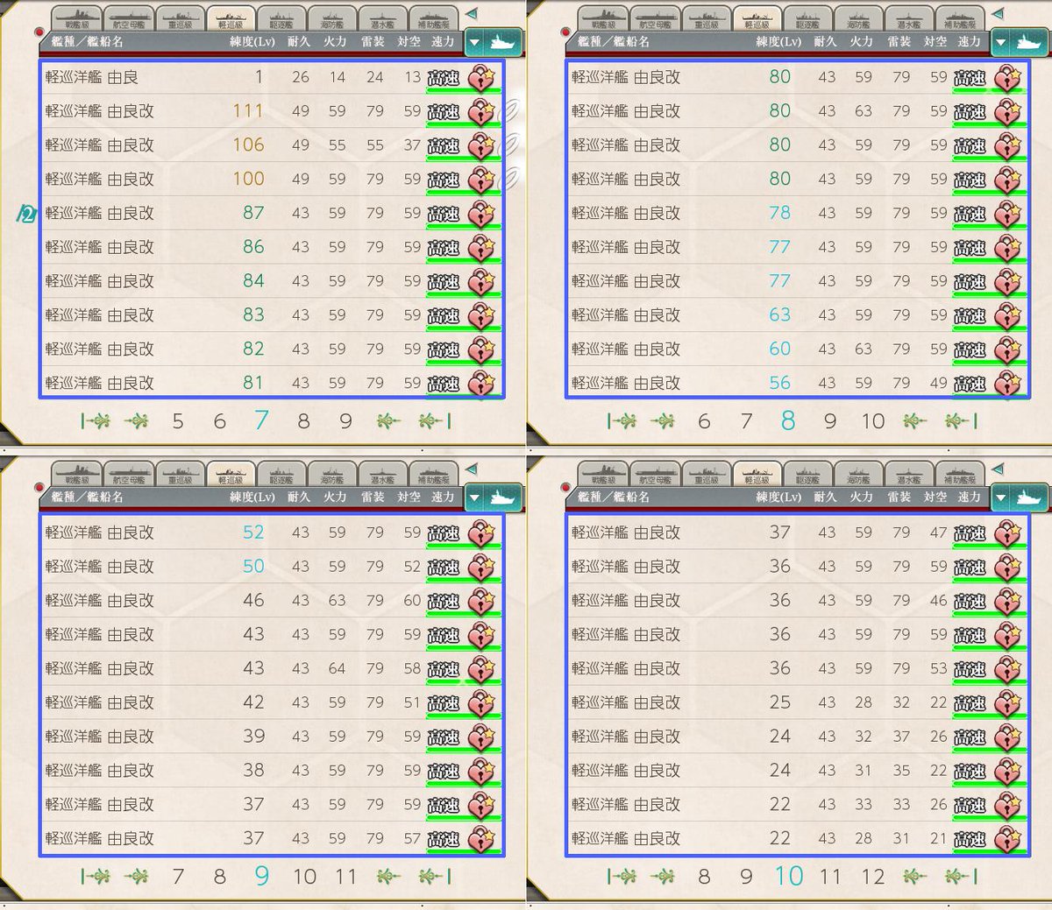Click red dot indicator in page 8 panel
This screenshot has width=1052, height=910.
pos(565,32)
